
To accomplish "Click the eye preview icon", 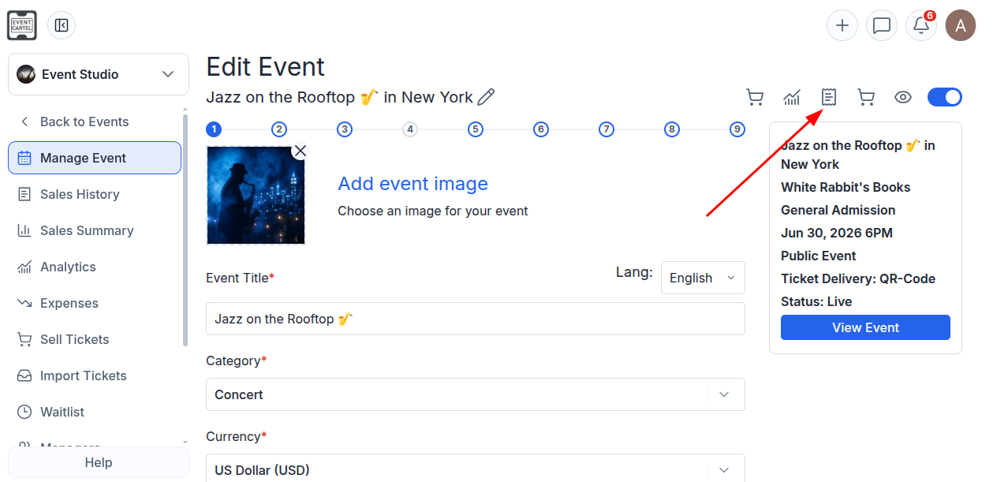I will [x=903, y=97].
